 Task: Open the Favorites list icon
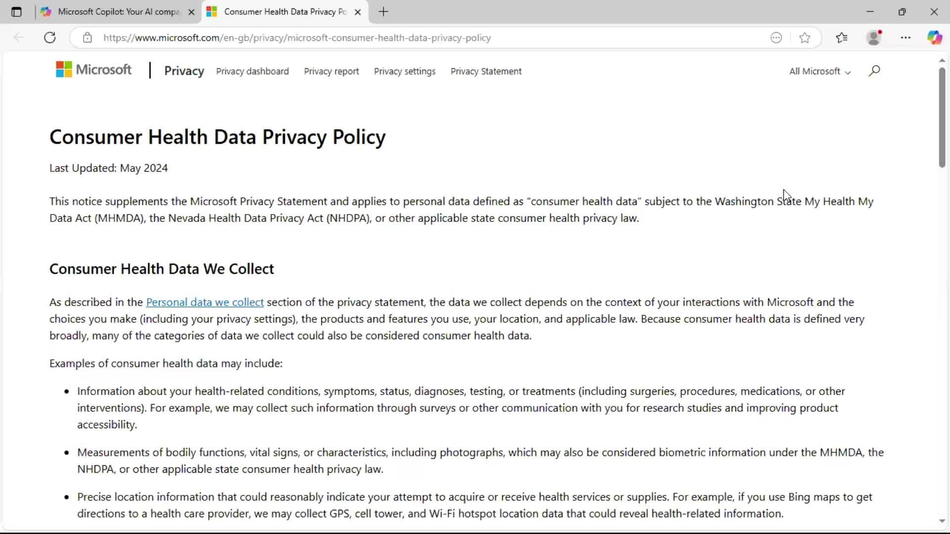(x=842, y=38)
